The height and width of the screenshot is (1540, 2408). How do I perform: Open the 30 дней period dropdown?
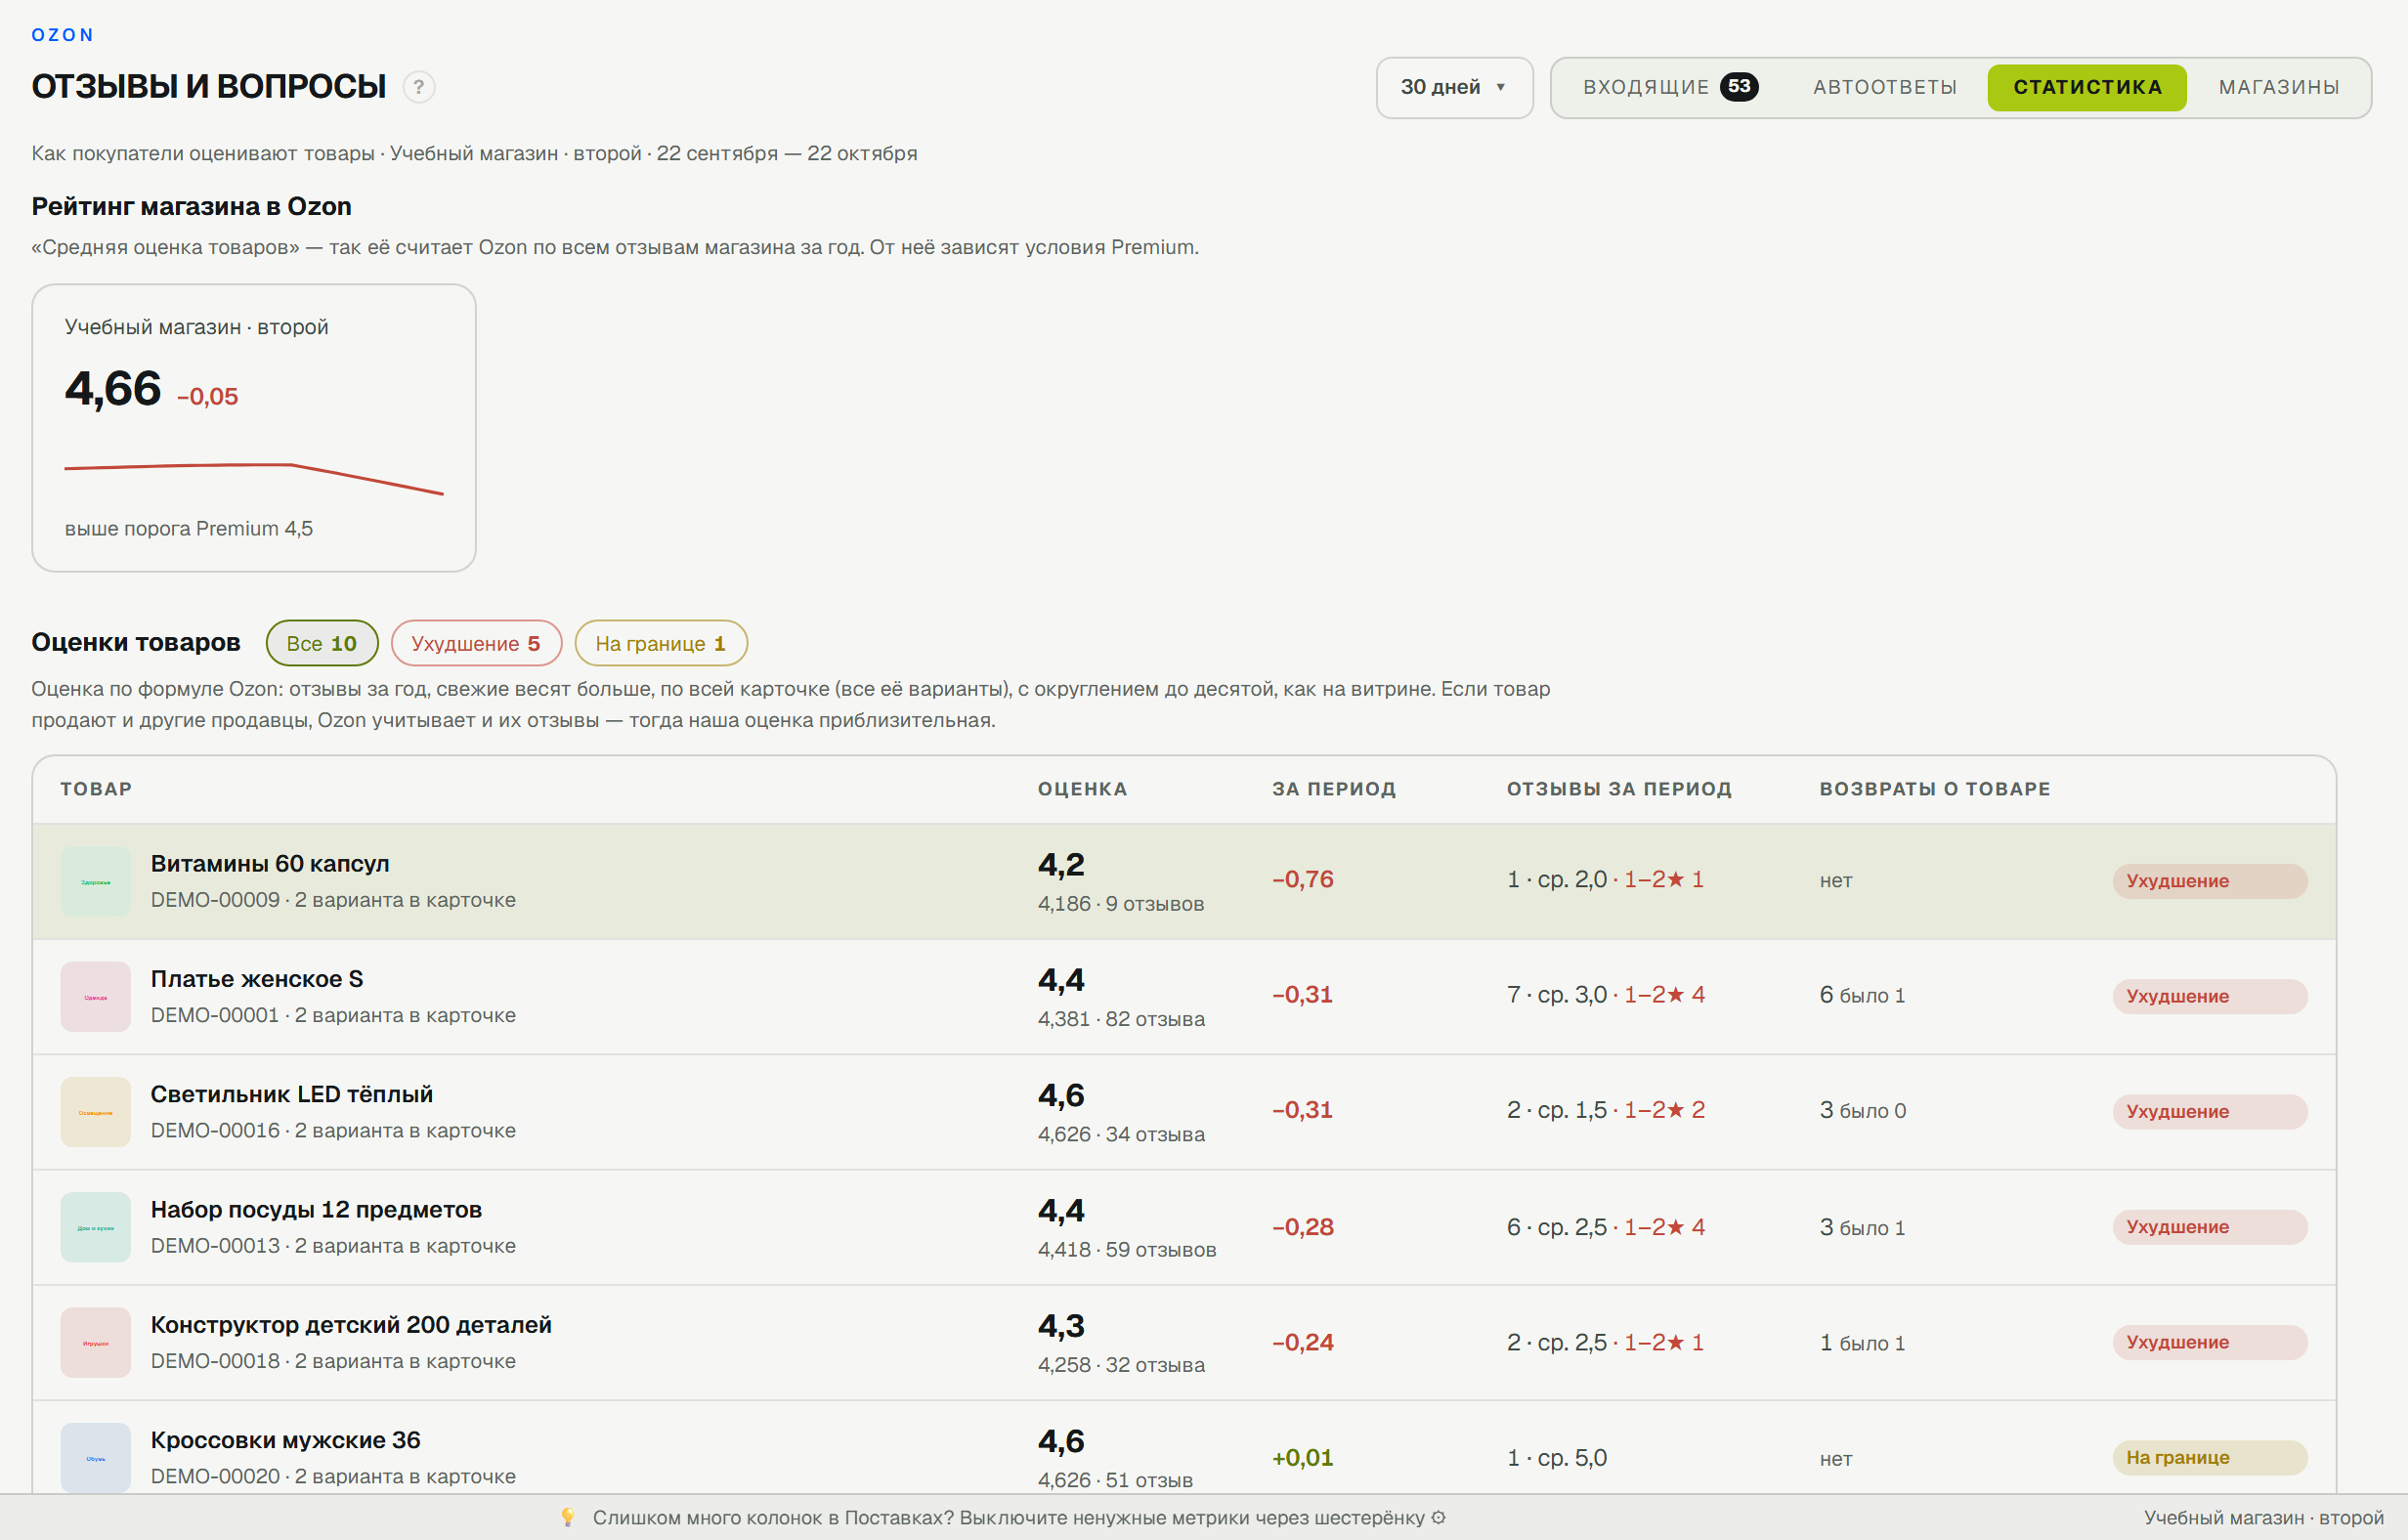coord(1454,88)
